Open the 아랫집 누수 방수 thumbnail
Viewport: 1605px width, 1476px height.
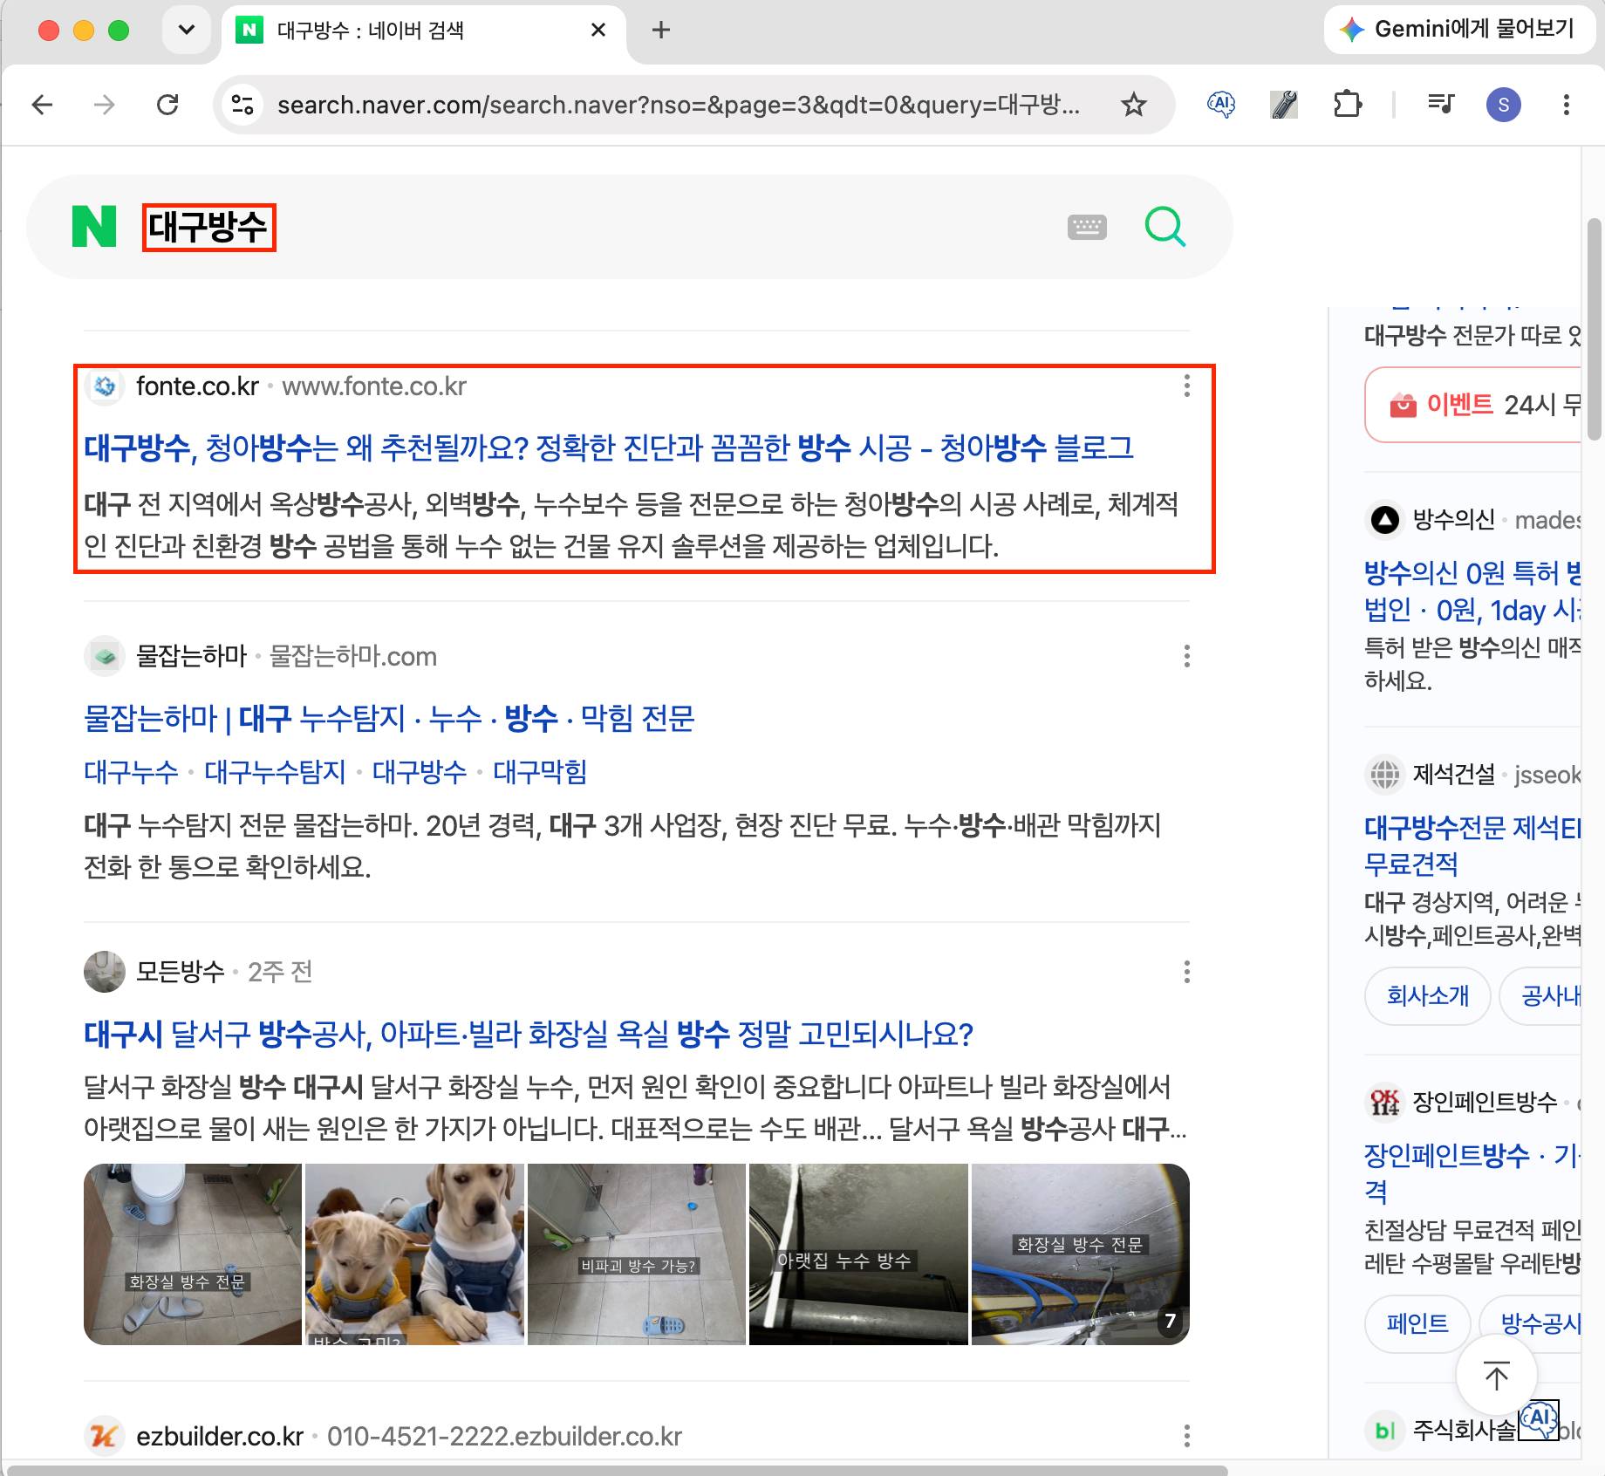click(858, 1254)
